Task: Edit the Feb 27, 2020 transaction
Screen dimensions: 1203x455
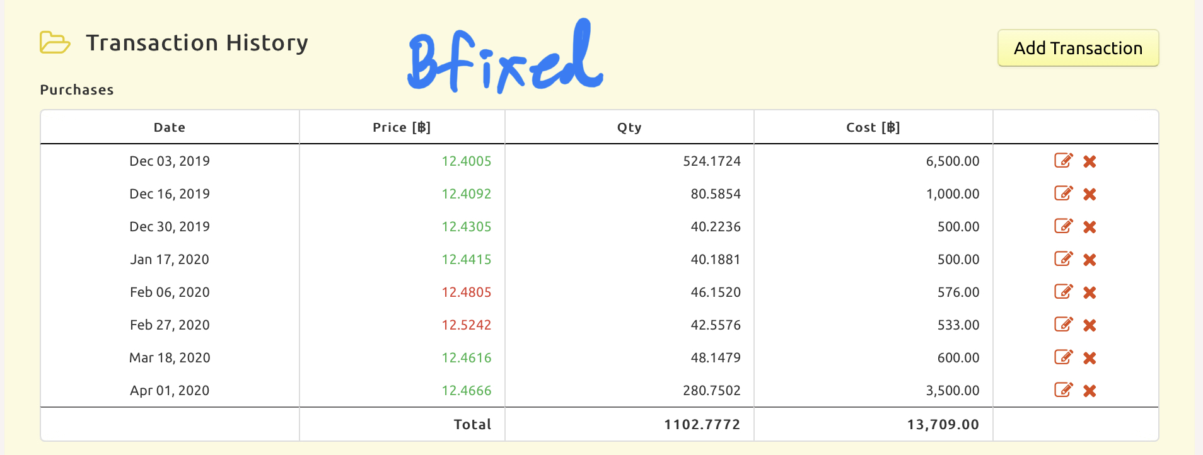Action: tap(1064, 325)
